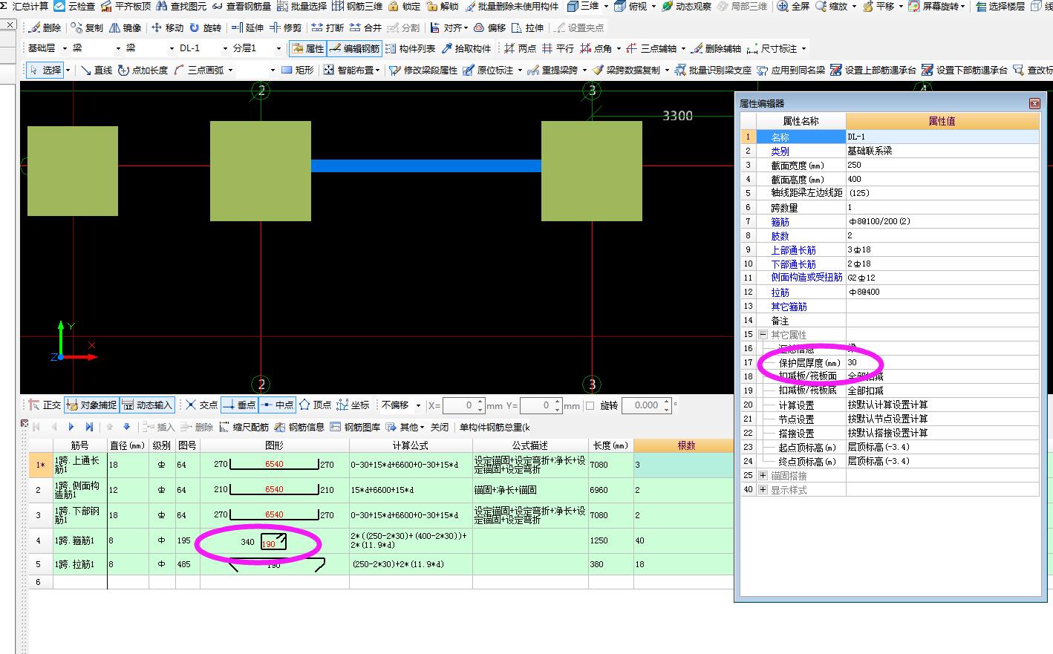This screenshot has height=654, width=1053.
Task: Click 批量识别梁支座 batch identify supports
Action: 713,70
